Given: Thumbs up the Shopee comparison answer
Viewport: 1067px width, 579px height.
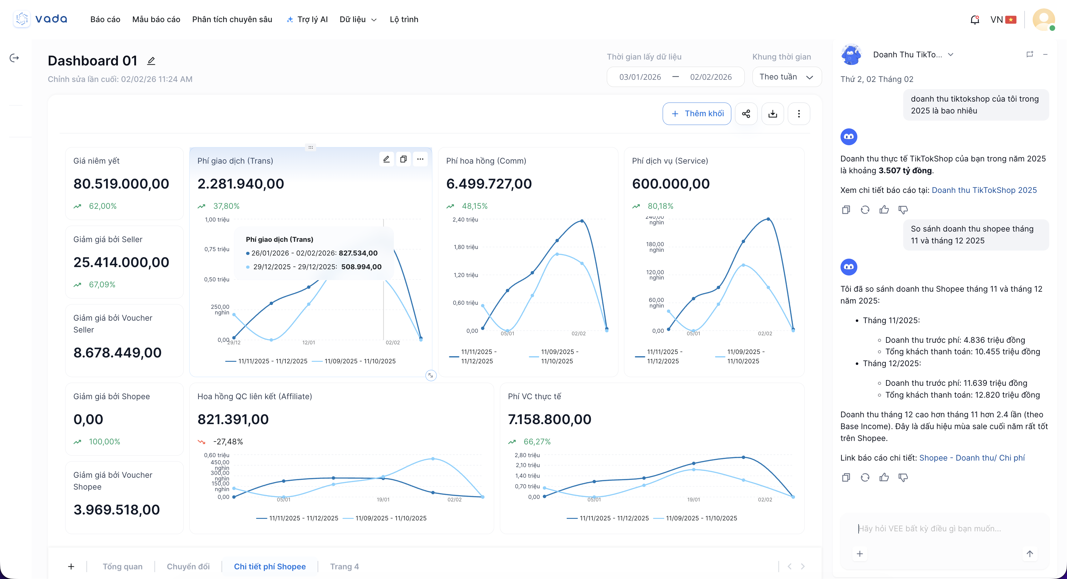Looking at the screenshot, I should [x=884, y=478].
